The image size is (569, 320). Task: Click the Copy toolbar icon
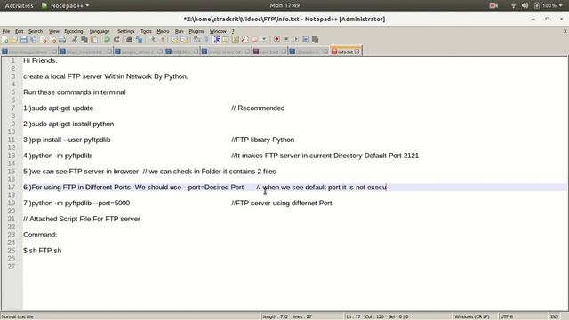click(84, 39)
